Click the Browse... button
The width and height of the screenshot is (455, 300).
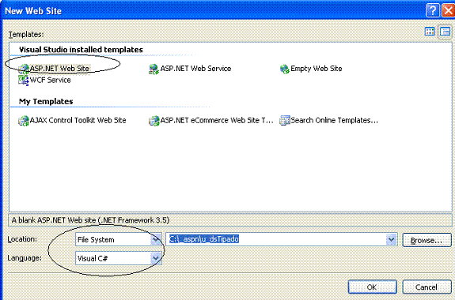[427, 240]
